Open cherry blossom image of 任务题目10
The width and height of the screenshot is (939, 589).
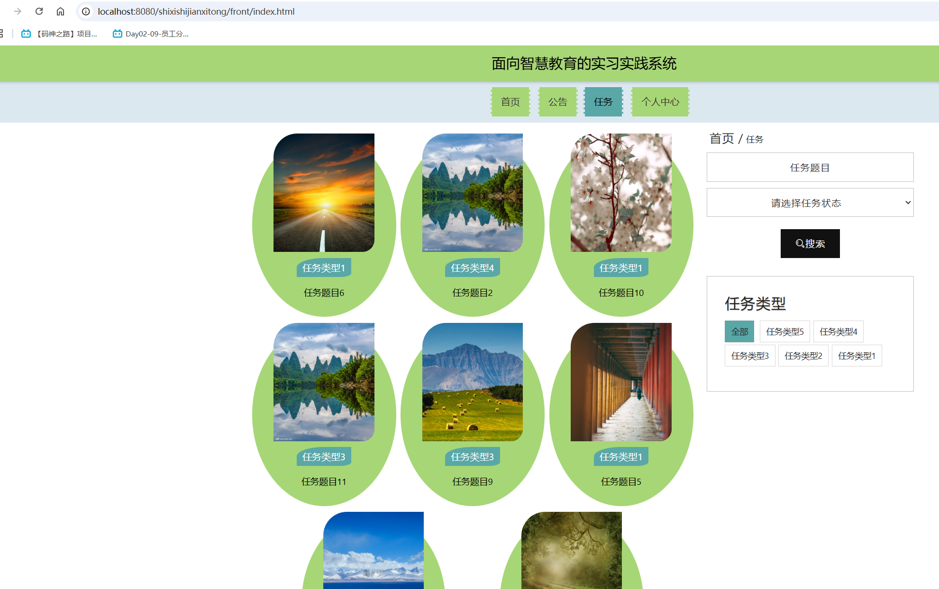[621, 193]
